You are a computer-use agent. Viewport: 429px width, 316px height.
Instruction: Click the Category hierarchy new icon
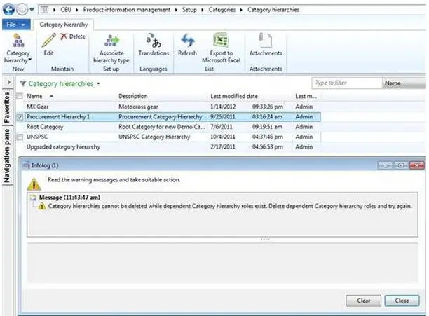click(18, 41)
